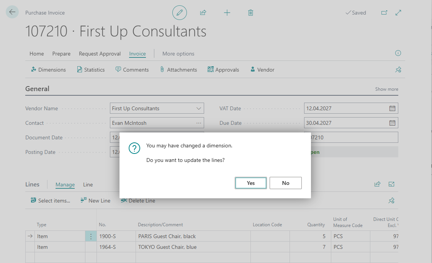Click Yes in the dialog
The image size is (432, 263).
251,183
